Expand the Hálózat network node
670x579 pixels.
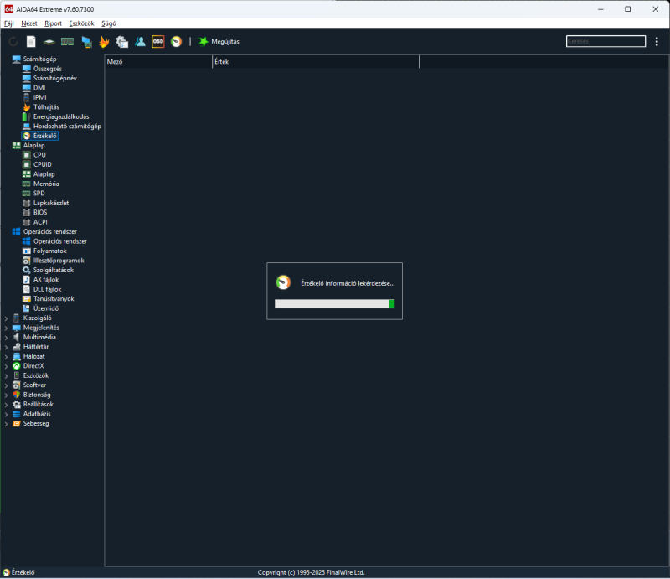(6, 356)
